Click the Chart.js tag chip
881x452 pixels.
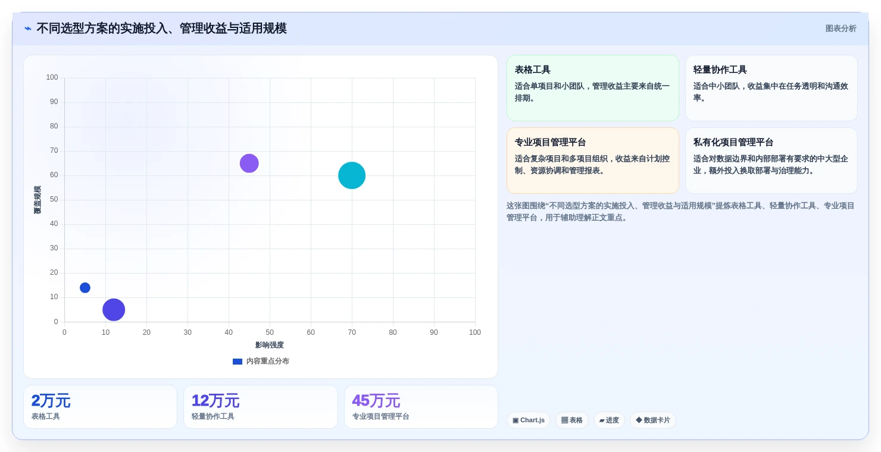(x=529, y=420)
